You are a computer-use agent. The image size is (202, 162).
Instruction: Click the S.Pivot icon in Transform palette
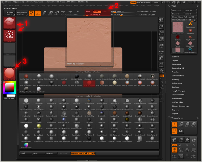tap(181, 156)
